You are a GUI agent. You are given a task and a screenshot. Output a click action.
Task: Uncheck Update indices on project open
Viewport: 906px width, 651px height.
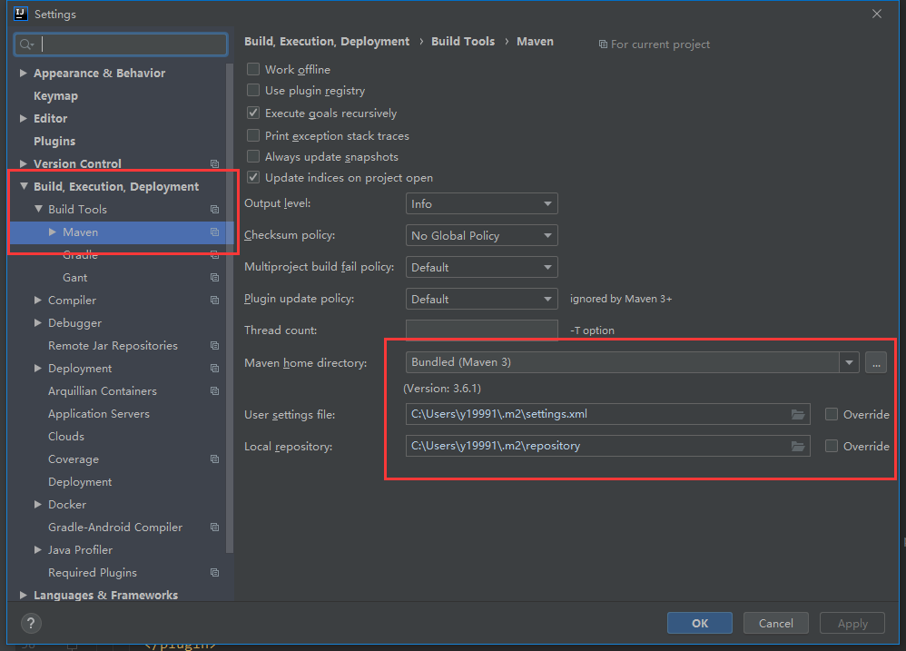coord(253,177)
